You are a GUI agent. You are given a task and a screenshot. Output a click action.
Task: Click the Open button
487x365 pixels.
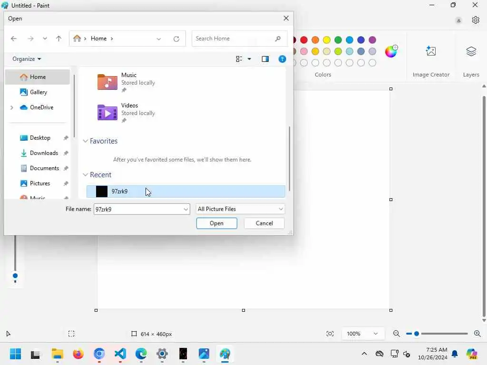tap(216, 223)
